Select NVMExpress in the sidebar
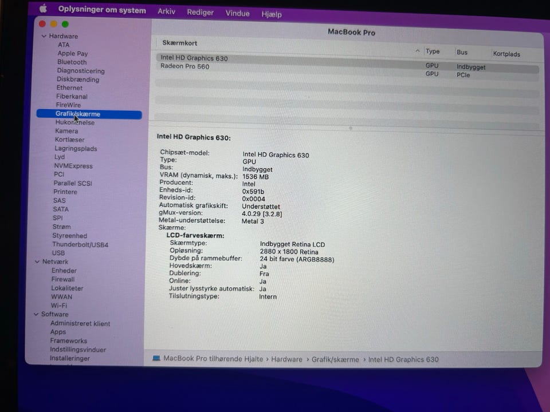550x412 pixels. pyautogui.click(x=73, y=166)
